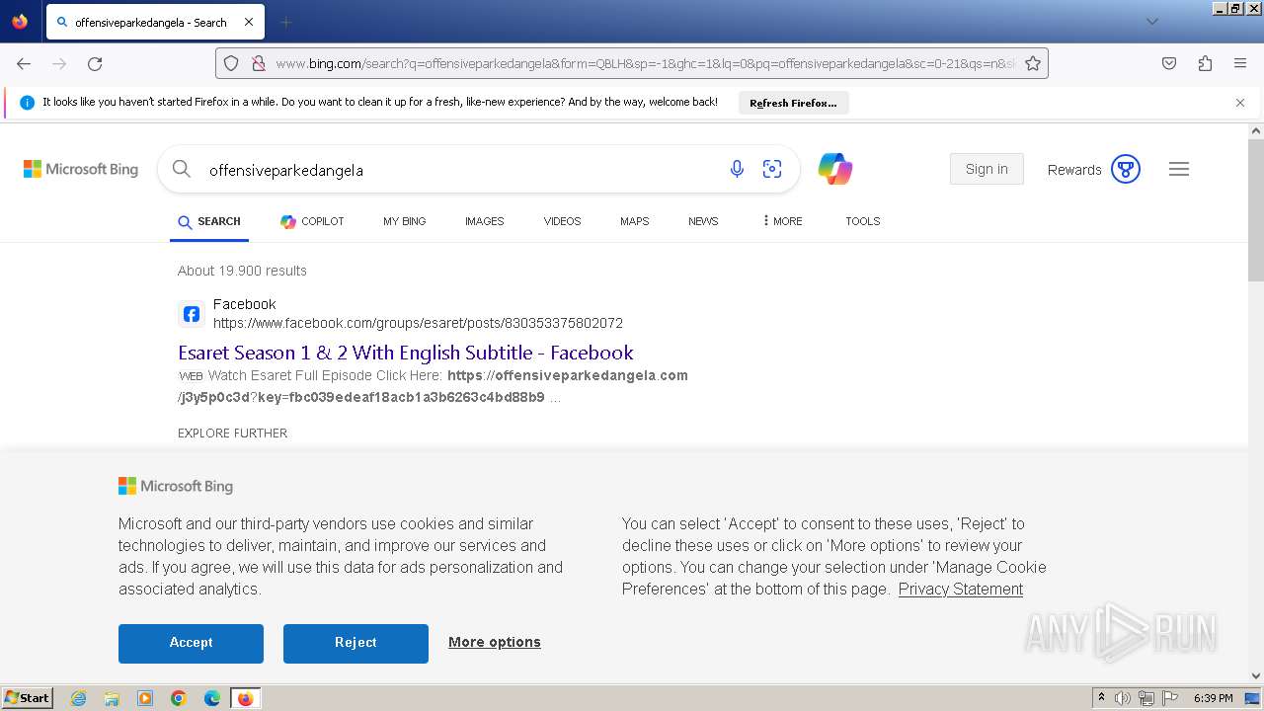Click the Refresh Firefox button
This screenshot has width=1264, height=711.
(793, 103)
